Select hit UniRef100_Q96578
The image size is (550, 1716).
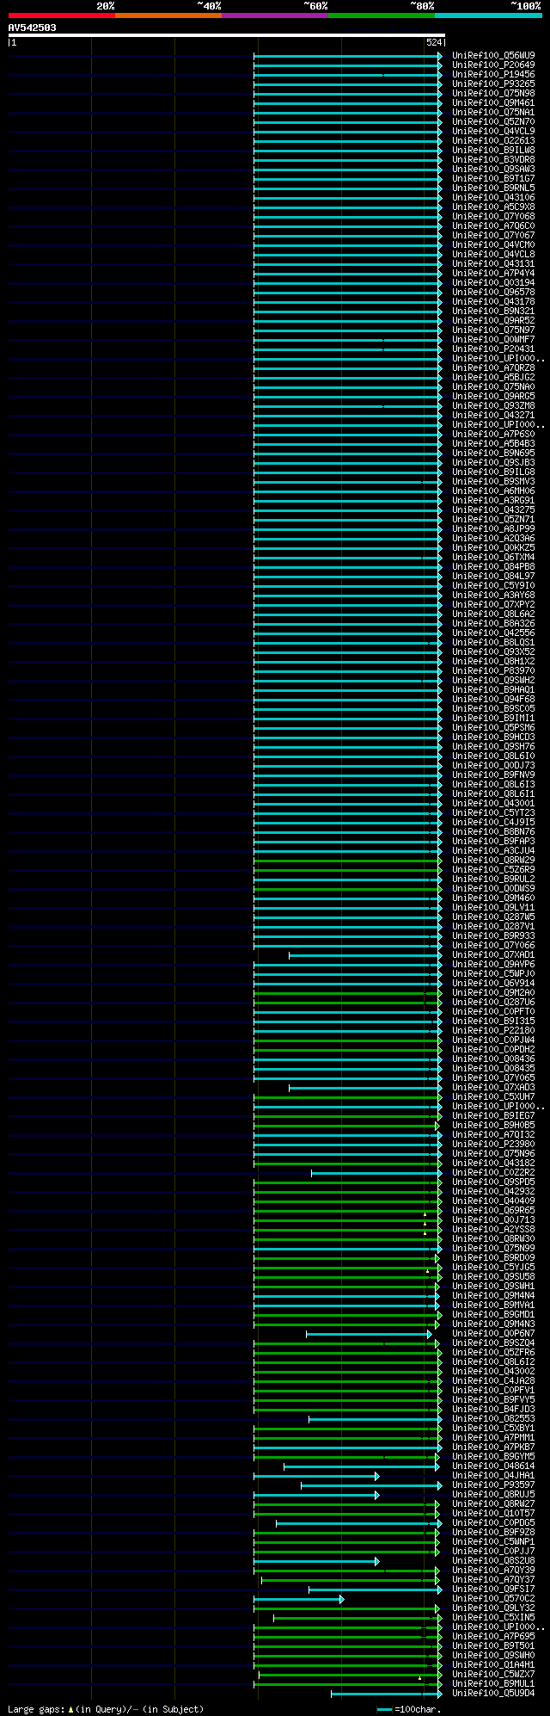click(493, 292)
